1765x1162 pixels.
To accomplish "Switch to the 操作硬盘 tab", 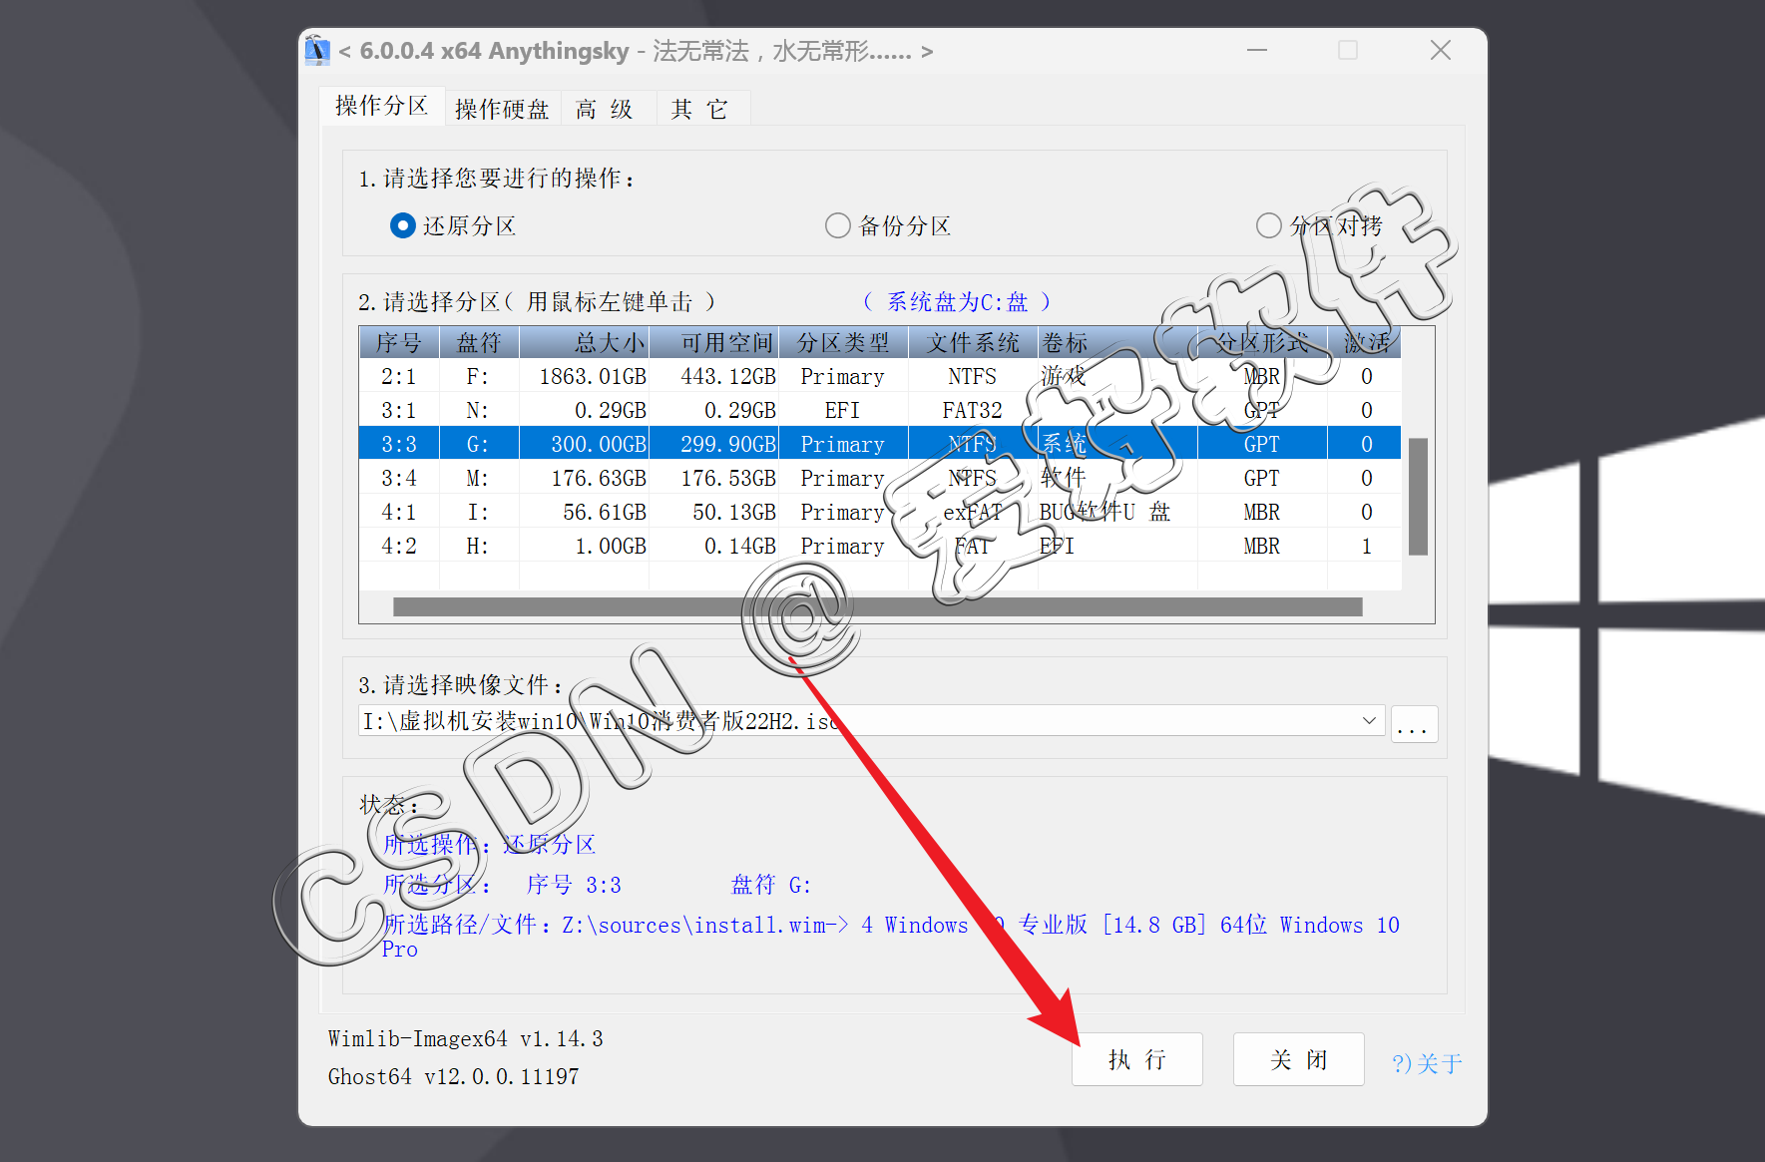I will 502,109.
